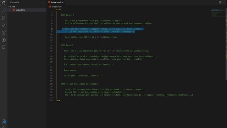Click the EXPLORER panel title
Image resolution: width=227 pixels, height=128 pixels.
[x=15, y=2]
